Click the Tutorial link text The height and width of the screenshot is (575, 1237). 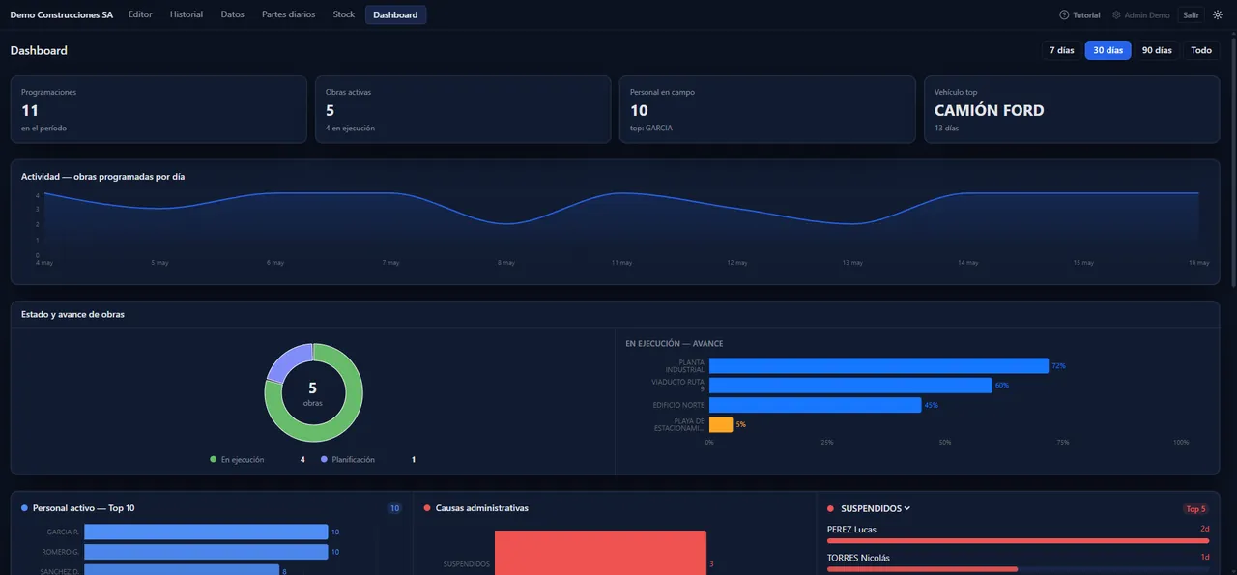[x=1086, y=15]
